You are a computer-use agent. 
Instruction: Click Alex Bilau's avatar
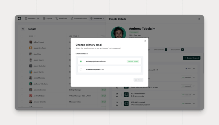coord(31,54)
